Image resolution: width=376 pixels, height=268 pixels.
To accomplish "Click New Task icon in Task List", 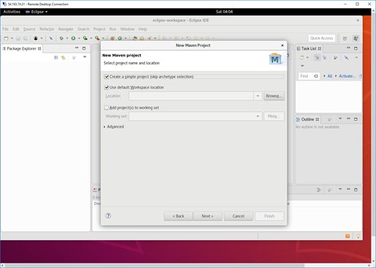I will click(302, 58).
